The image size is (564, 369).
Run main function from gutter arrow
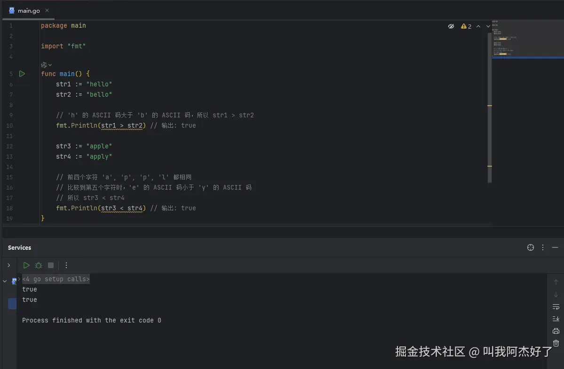pos(22,74)
